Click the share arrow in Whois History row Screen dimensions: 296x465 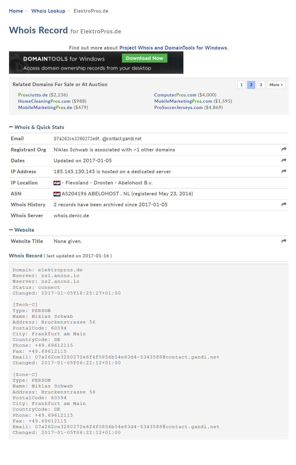(x=284, y=204)
